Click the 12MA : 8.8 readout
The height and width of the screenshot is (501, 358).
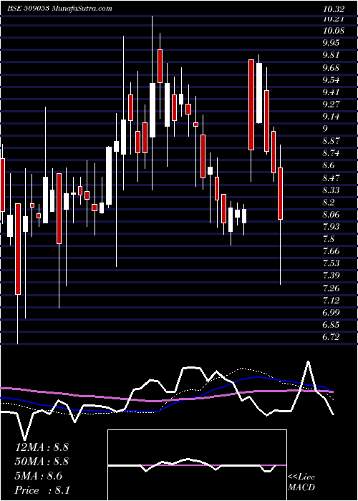(42, 447)
